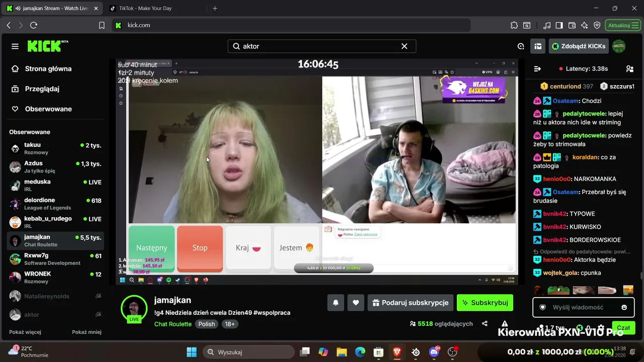Screen dimensions: 644x362
Task: Click the shield icon in chat input
Action: tap(543, 307)
